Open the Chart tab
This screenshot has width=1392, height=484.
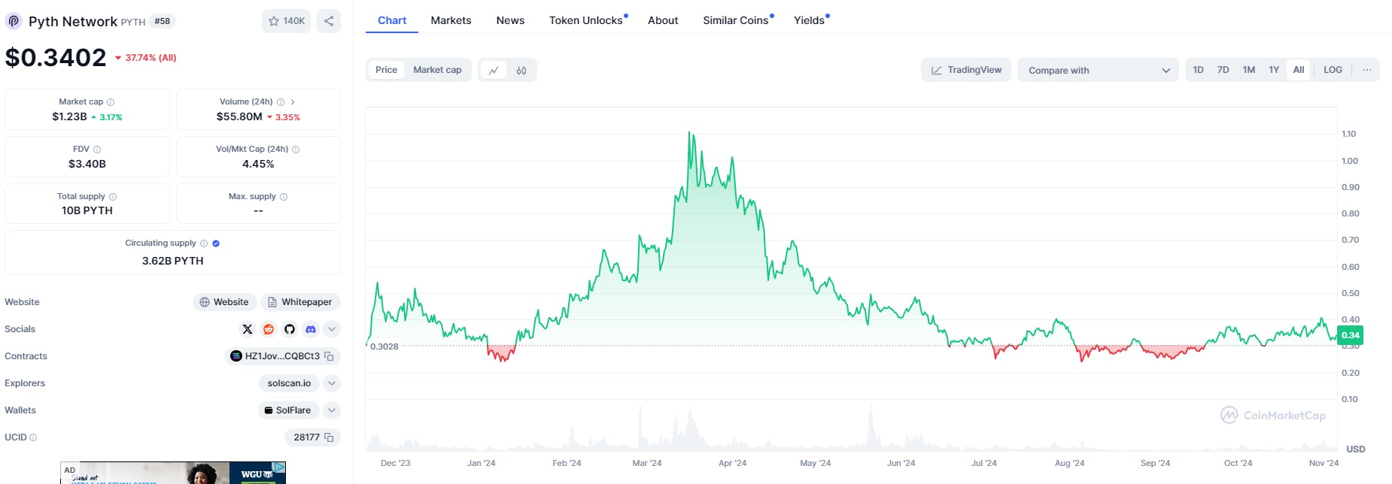(x=392, y=20)
